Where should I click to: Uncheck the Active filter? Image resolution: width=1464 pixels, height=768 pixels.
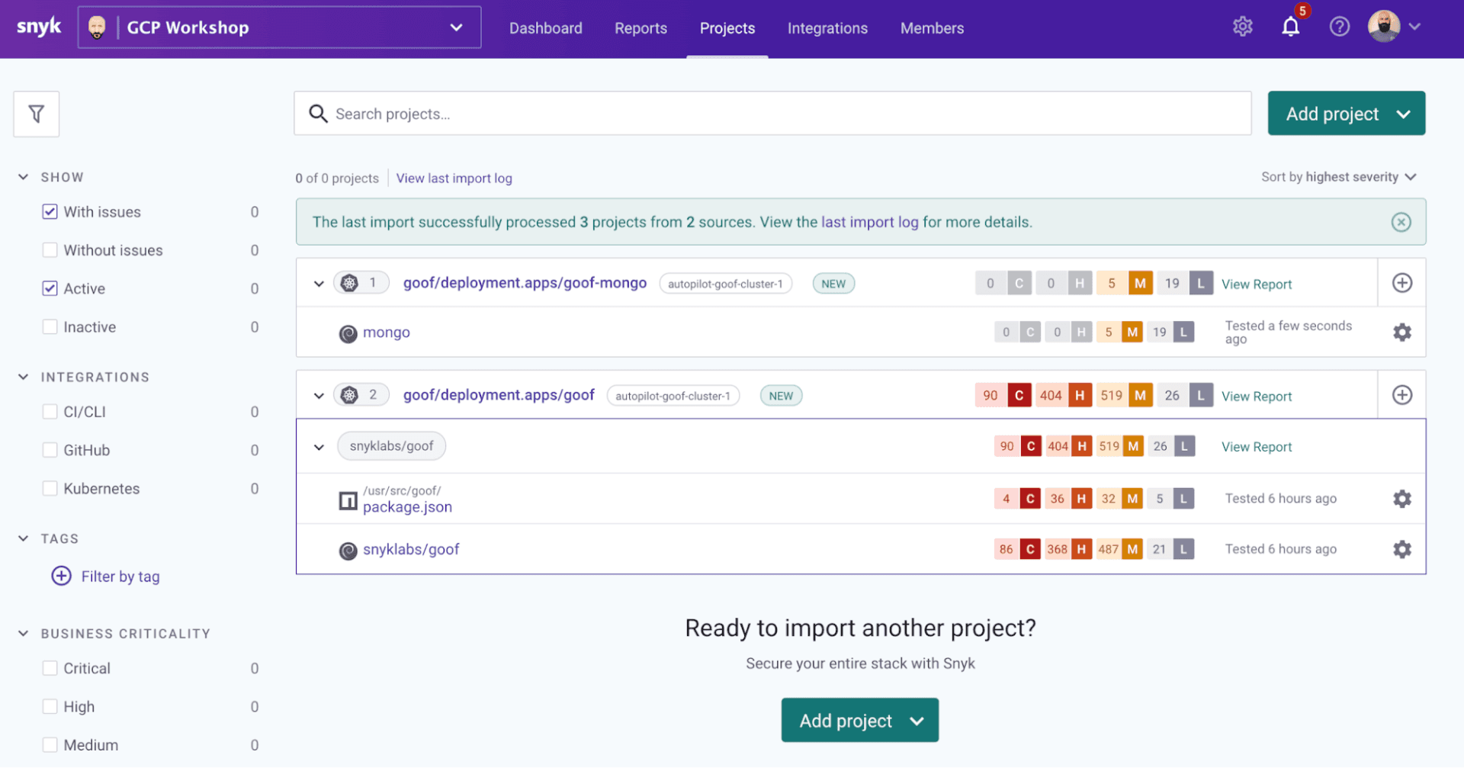coord(50,288)
